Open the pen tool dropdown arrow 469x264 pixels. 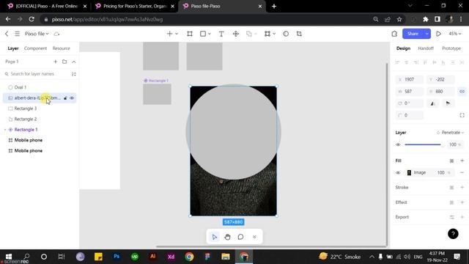pyautogui.click(x=177, y=34)
